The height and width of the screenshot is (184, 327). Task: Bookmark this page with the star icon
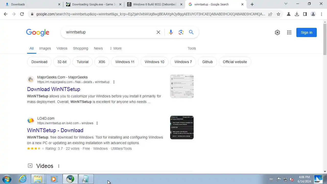(278, 14)
